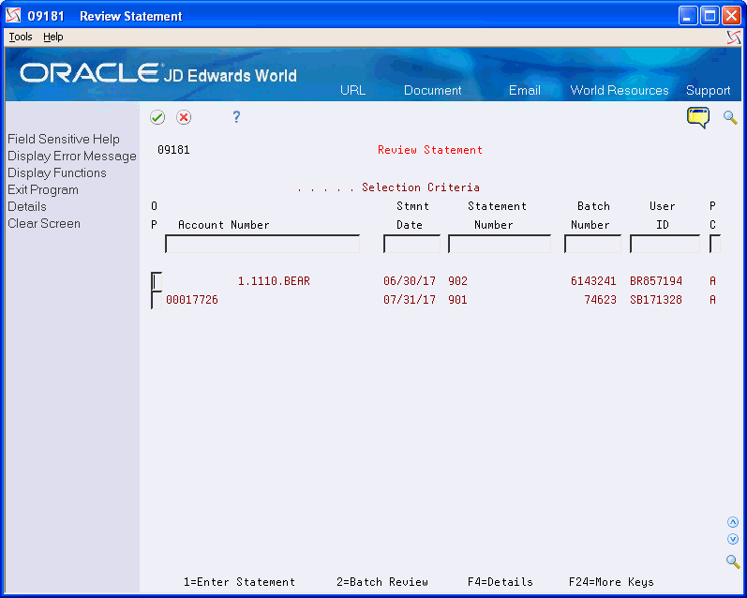Screen dimensions: 747x598
Task: Open the World Resources link
Action: (x=620, y=91)
